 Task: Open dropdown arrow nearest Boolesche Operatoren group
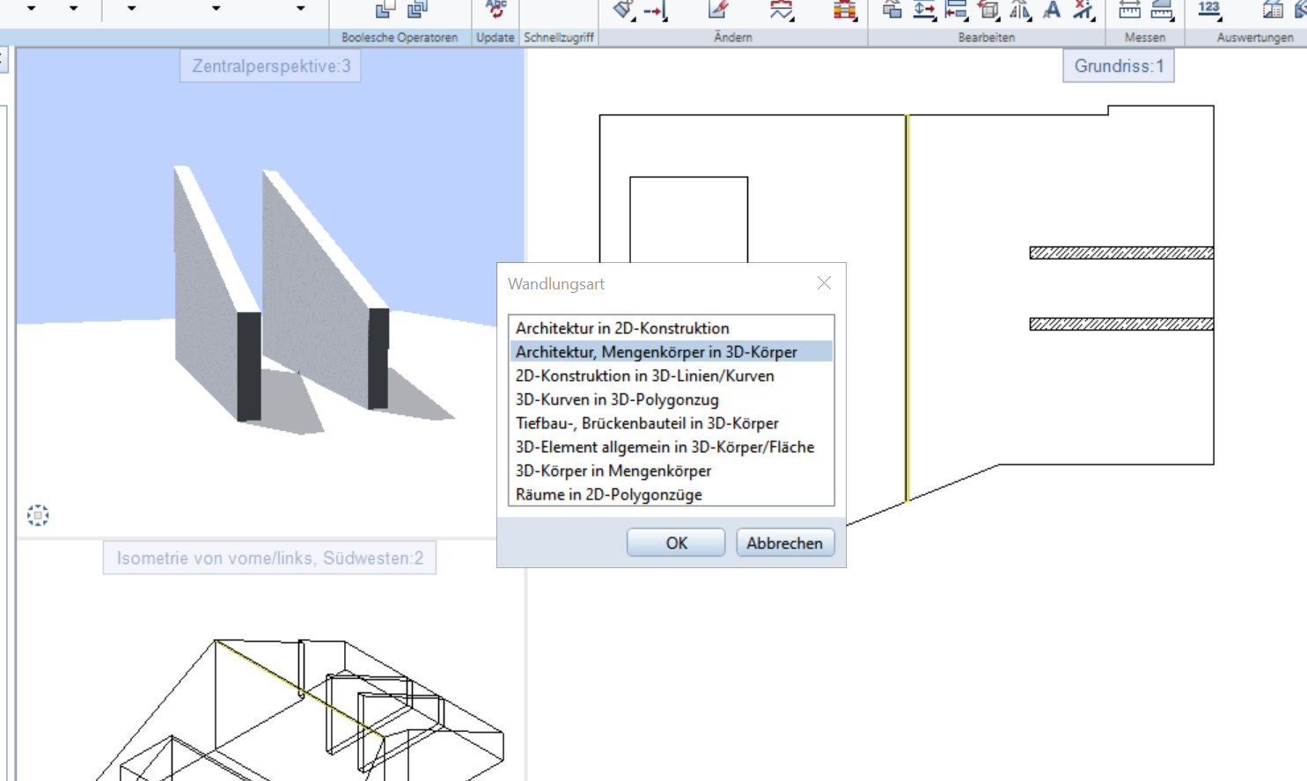pos(300,9)
